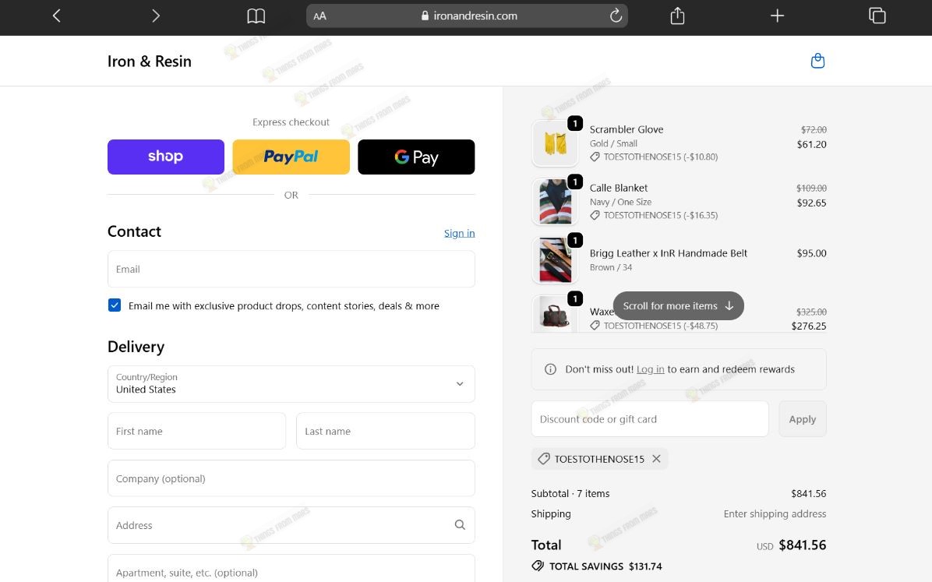This screenshot has height=582, width=932.
Task: Click the Subtotal · 7 items label
Action: 570,493
